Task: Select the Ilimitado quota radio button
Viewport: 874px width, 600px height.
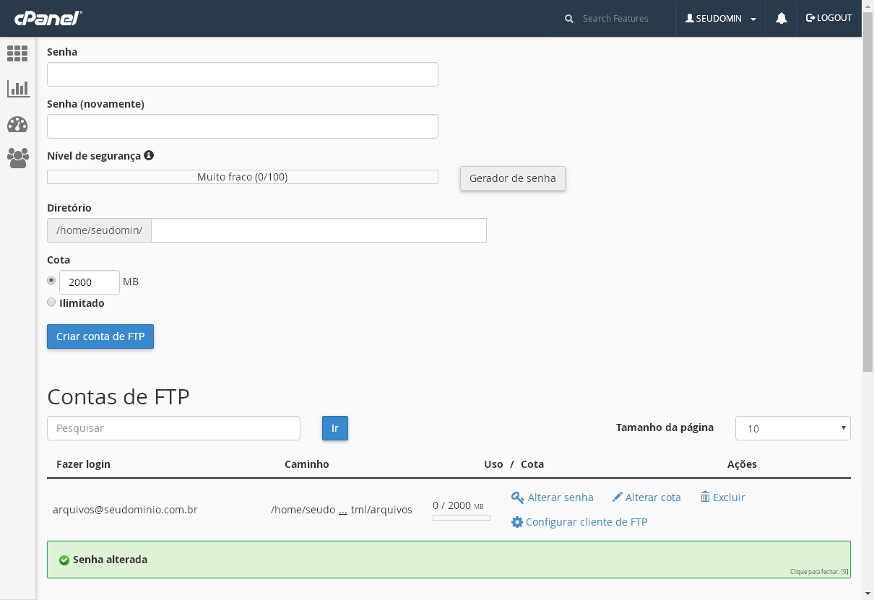Action: point(51,303)
